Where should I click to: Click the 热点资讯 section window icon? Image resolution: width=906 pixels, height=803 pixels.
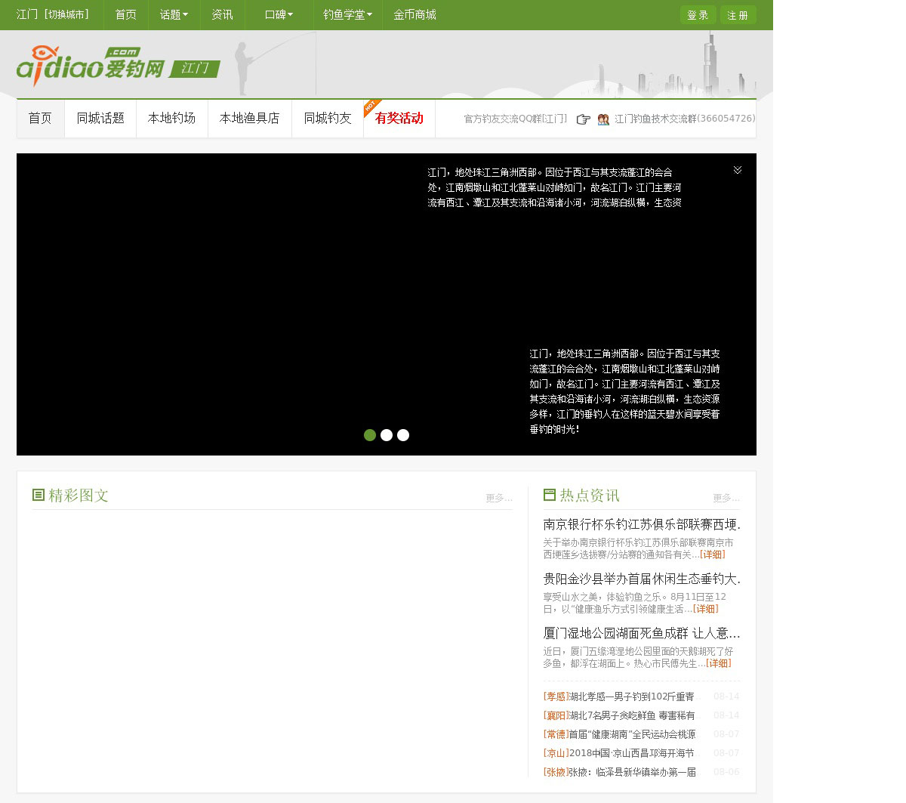click(550, 495)
